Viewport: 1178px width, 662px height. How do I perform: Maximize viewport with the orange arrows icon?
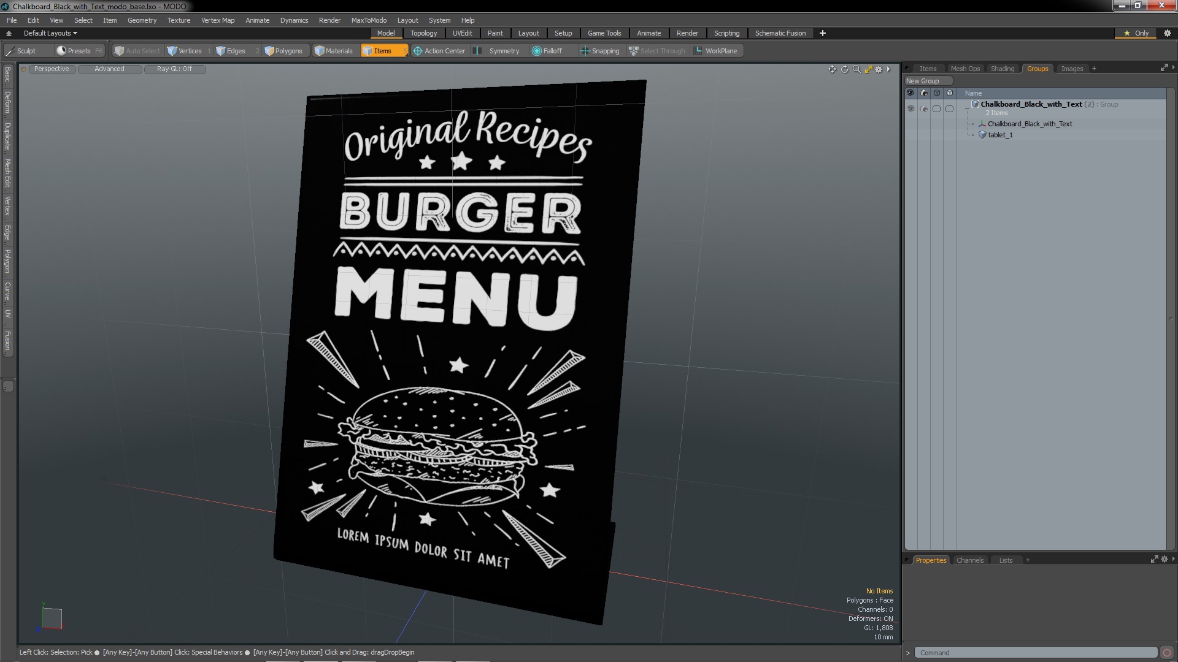click(x=868, y=69)
